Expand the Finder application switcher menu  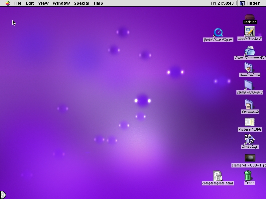point(250,3)
